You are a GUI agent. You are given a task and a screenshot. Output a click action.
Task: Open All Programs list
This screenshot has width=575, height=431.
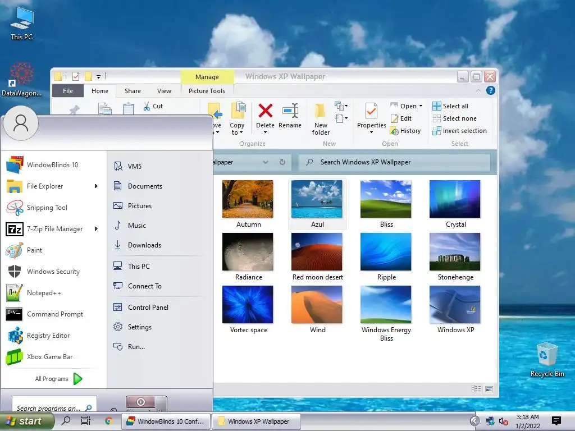point(58,379)
